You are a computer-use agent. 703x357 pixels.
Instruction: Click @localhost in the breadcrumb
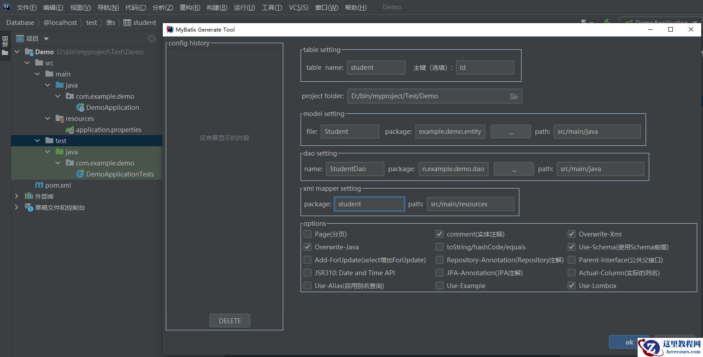(60, 23)
